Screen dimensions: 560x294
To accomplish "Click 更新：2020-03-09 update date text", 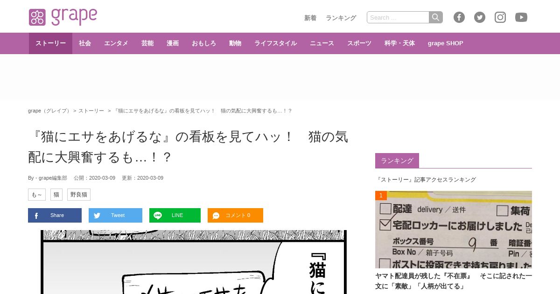I will coord(142,178).
